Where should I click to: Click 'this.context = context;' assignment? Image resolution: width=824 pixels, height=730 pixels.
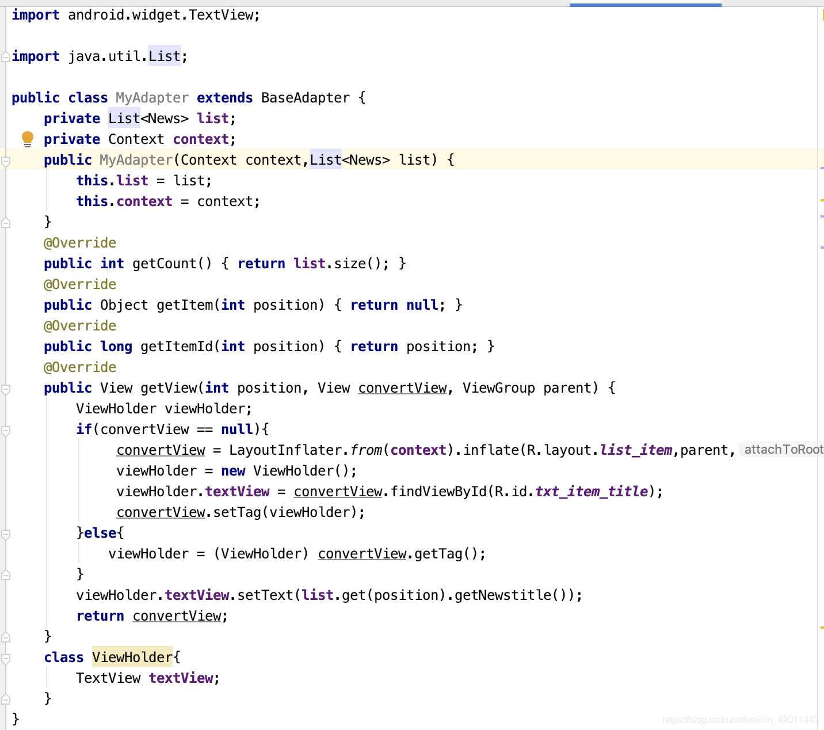[168, 201]
